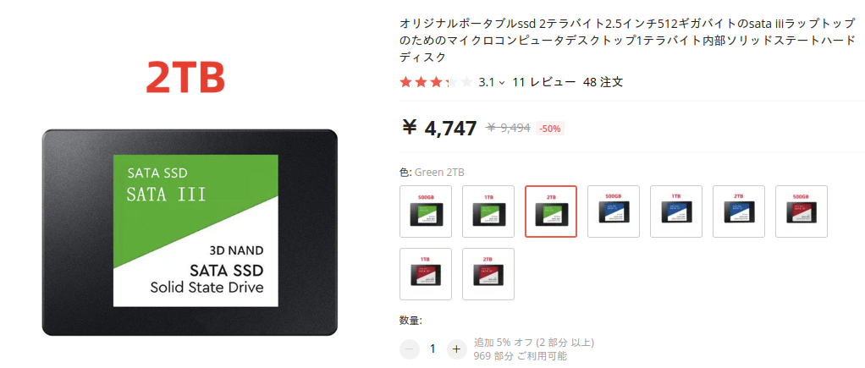This screenshot has height=368, width=865.
Task: Pick the red 2TB SSD variant
Action: click(488, 274)
